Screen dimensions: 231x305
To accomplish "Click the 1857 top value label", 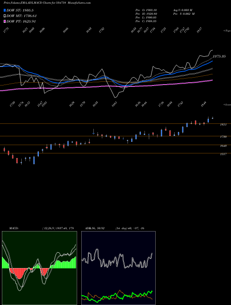I will (x=199, y=30).
